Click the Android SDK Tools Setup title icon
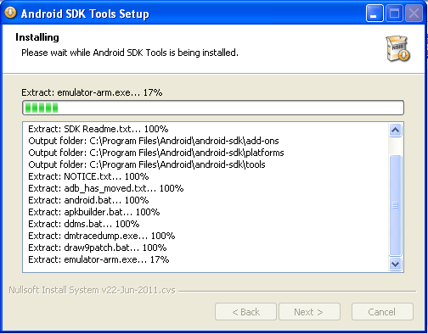The width and height of the screenshot is (428, 334). click(10, 13)
